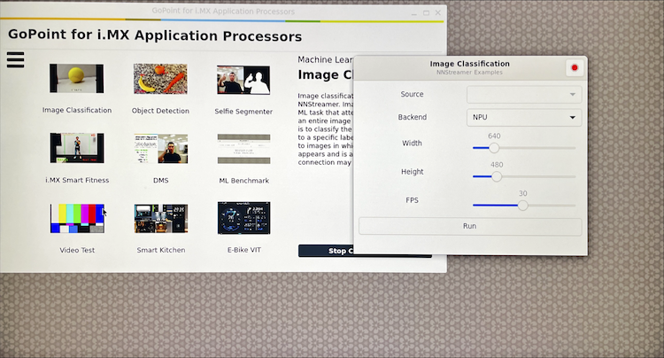Open the Backend dropdown showing NPU
This screenshot has height=358, width=664.
pos(524,117)
